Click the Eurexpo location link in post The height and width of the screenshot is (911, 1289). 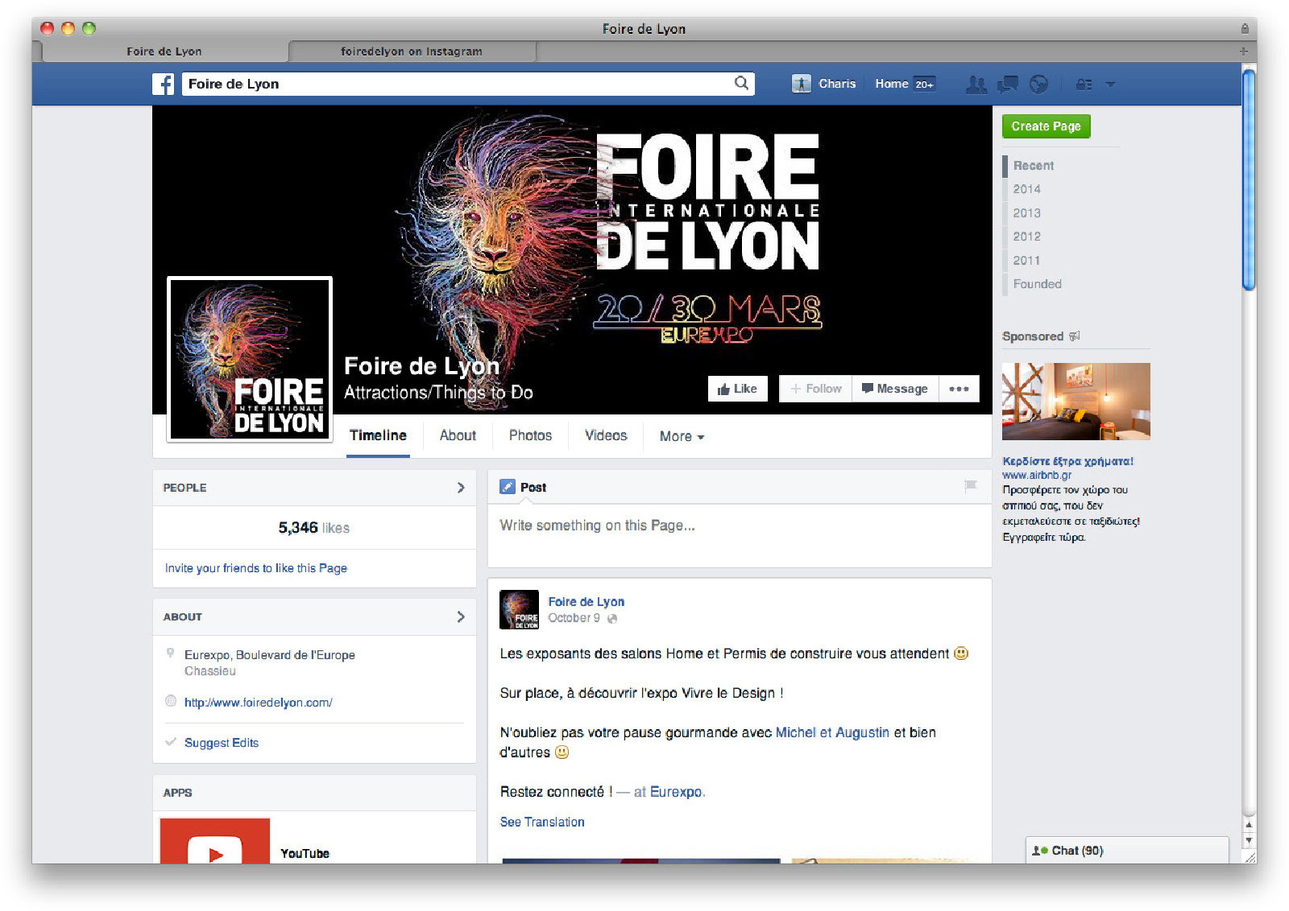(676, 792)
